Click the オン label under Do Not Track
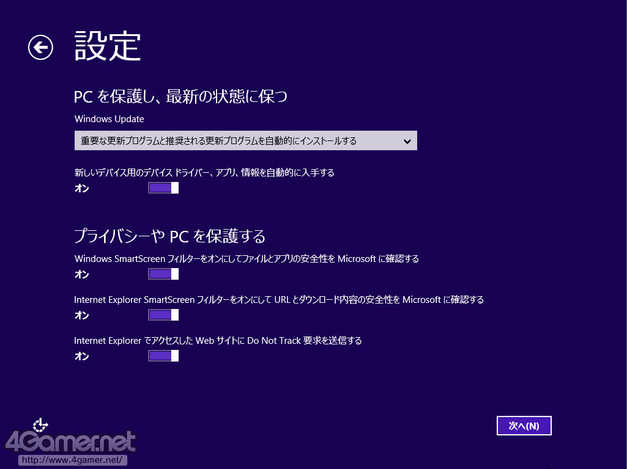Screen dimensions: 627x469 pyautogui.click(x=82, y=357)
